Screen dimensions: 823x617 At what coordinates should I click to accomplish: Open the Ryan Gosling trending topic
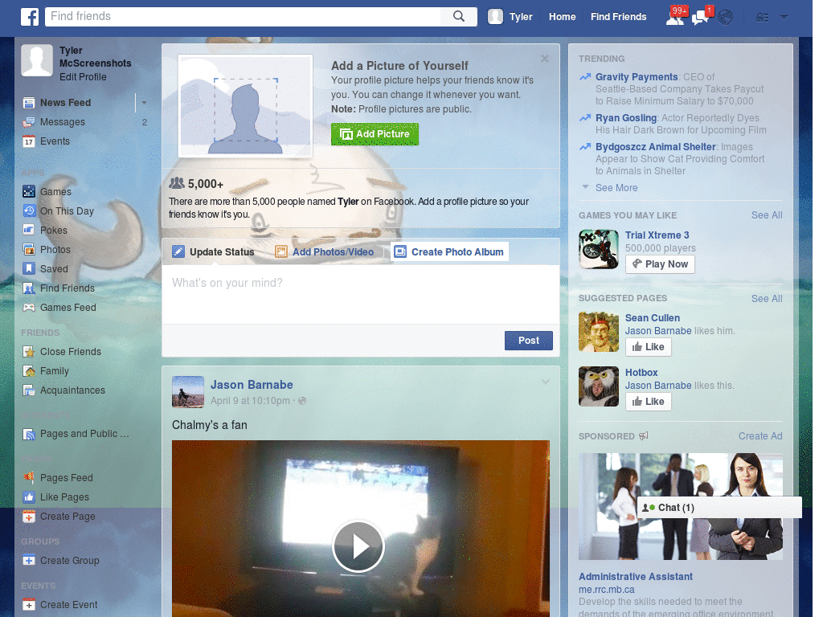[625, 118]
